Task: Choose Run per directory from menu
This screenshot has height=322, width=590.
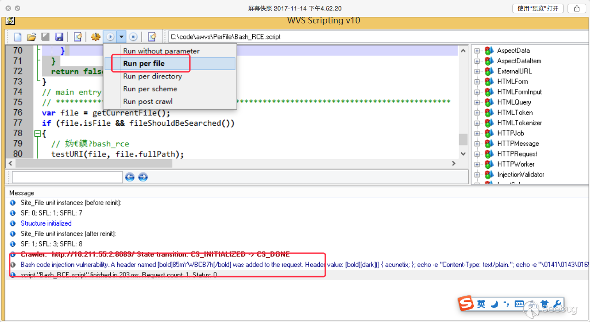Action: pyautogui.click(x=152, y=77)
